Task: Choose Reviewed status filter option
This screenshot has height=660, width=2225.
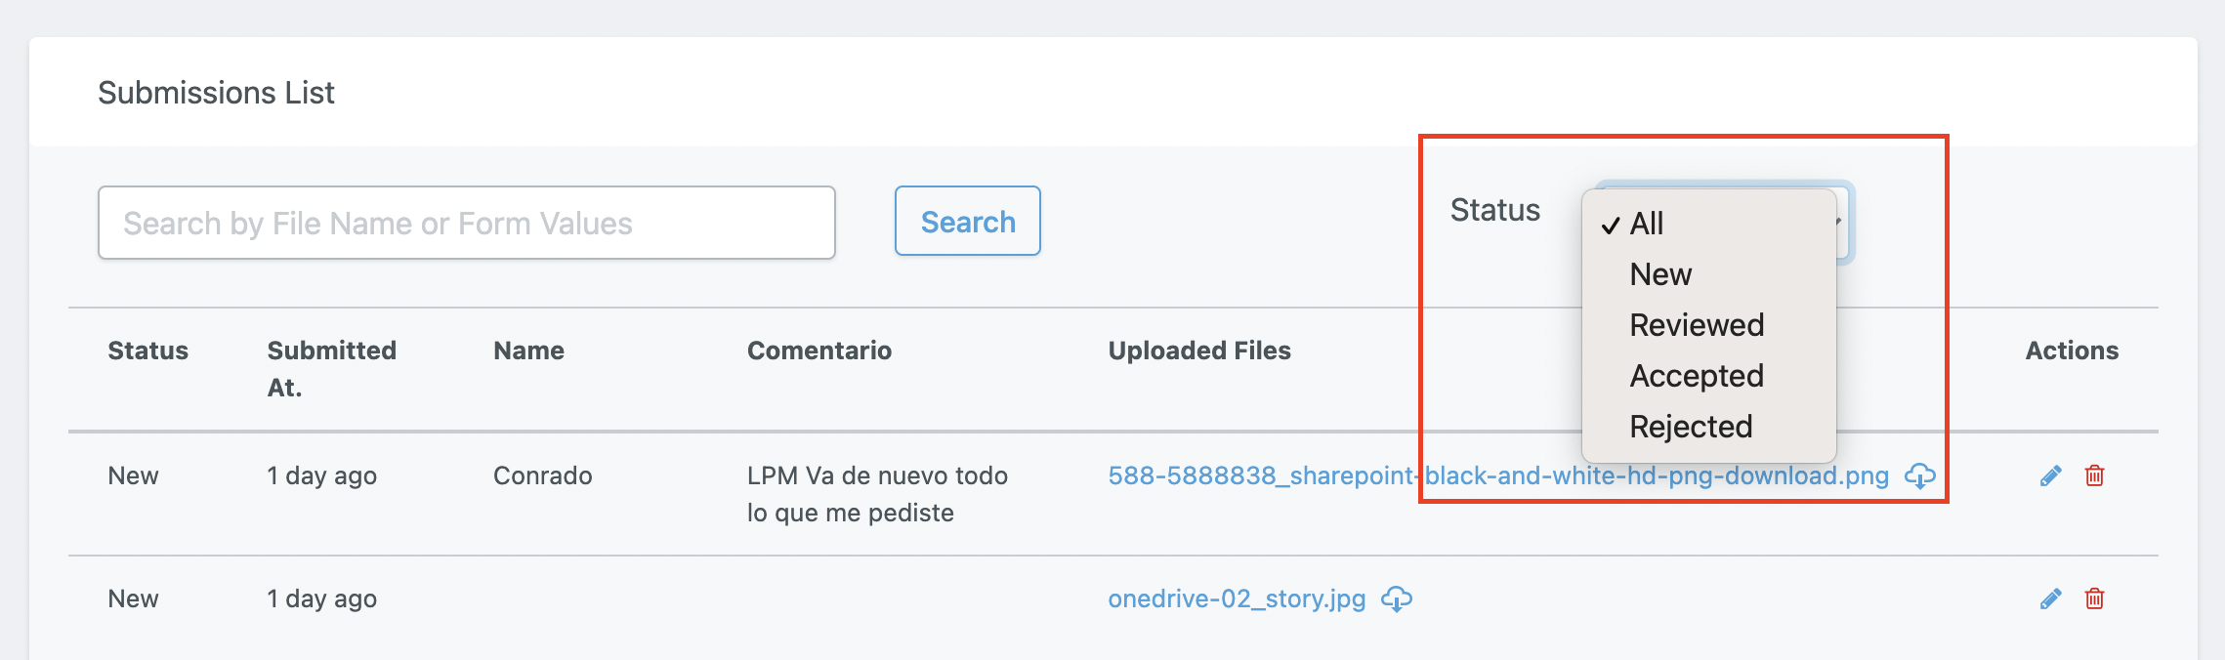Action: (1709, 325)
